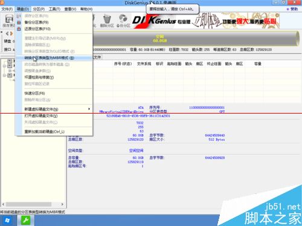Click the 起始柱面 column header
Screen dimensions: 302x226
coord(174,64)
